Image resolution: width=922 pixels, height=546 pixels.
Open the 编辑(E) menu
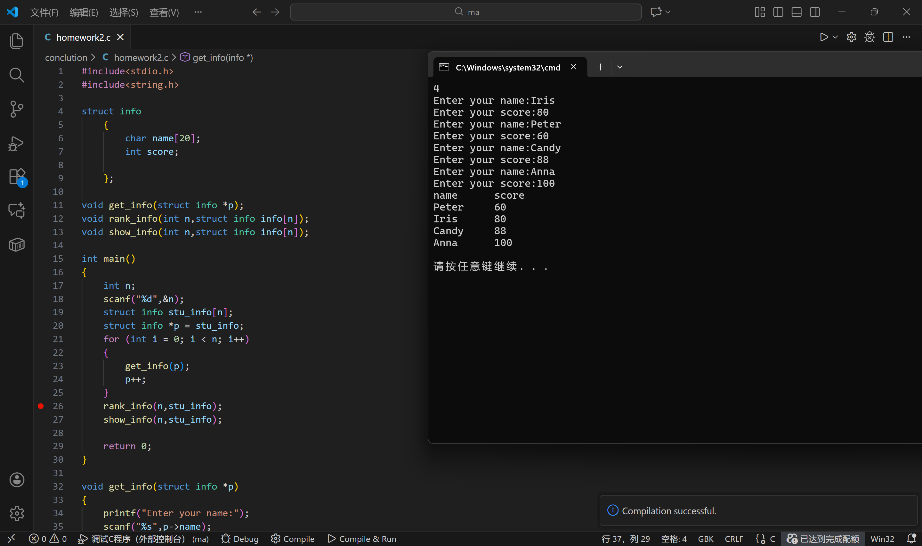tap(84, 12)
